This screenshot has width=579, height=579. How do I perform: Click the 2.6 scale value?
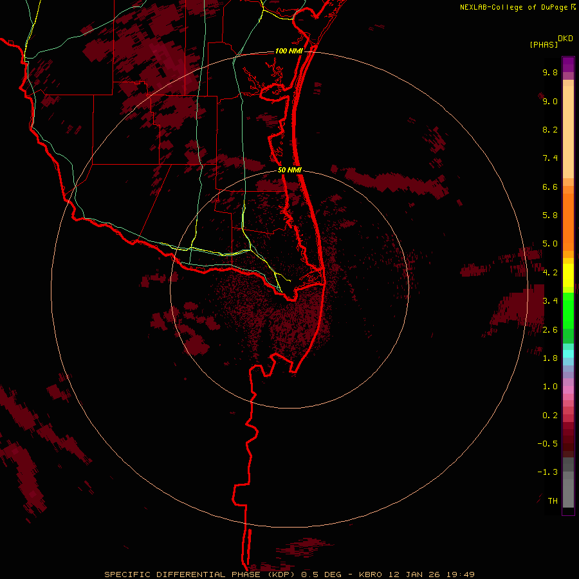click(550, 330)
